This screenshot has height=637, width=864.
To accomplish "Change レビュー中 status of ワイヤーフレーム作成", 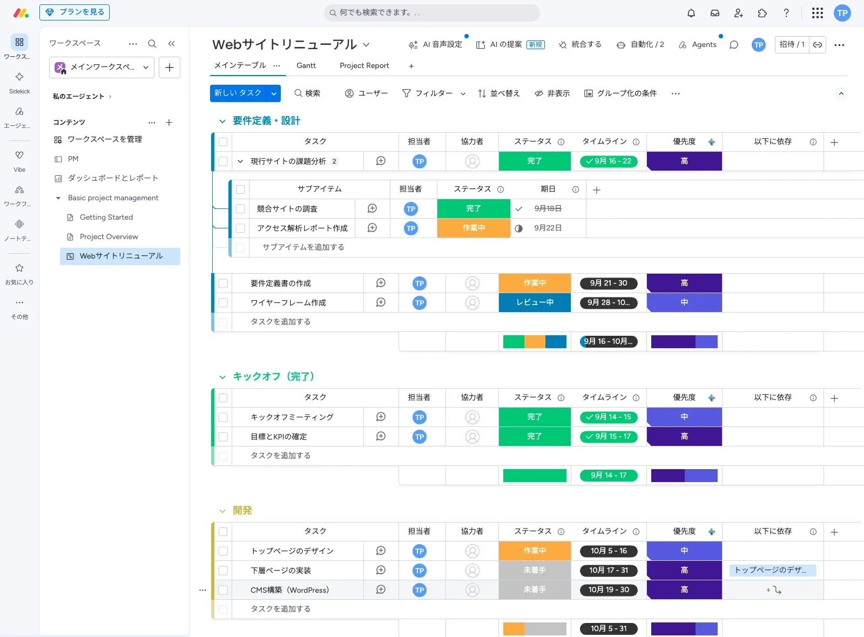I will (x=535, y=303).
